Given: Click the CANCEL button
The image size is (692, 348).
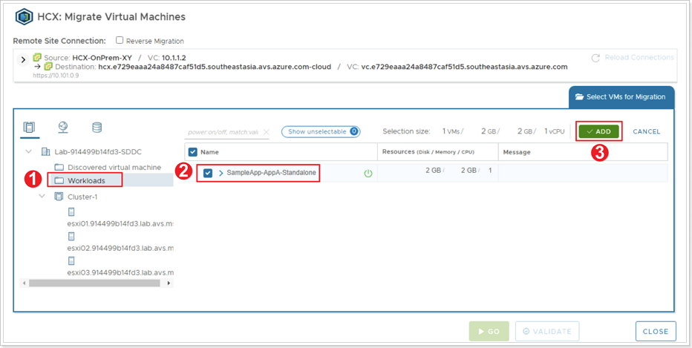Looking at the screenshot, I should pos(647,131).
